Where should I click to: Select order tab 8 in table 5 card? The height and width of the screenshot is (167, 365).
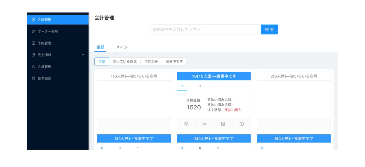click(x=200, y=148)
